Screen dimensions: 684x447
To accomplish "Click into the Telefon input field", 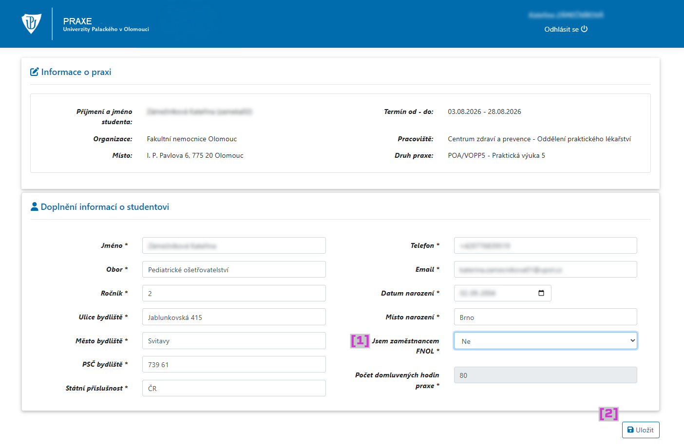I will coord(545,246).
